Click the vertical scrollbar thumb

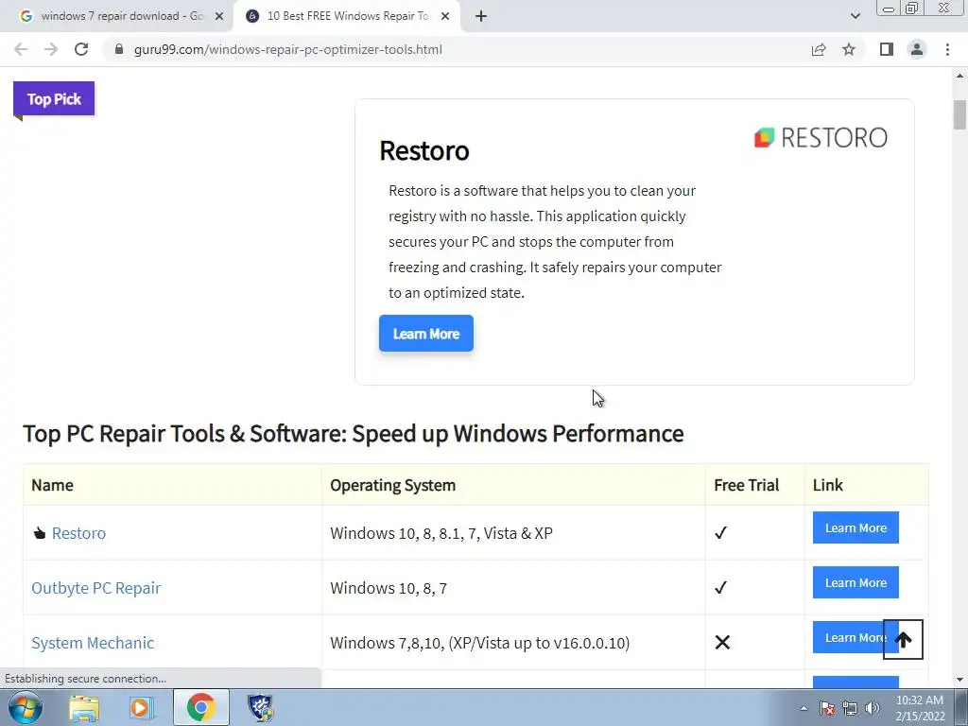(959, 114)
